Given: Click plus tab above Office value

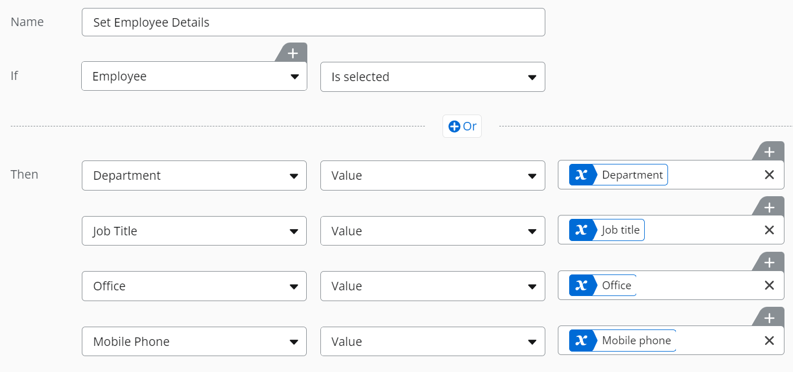Looking at the screenshot, I should pos(769,263).
